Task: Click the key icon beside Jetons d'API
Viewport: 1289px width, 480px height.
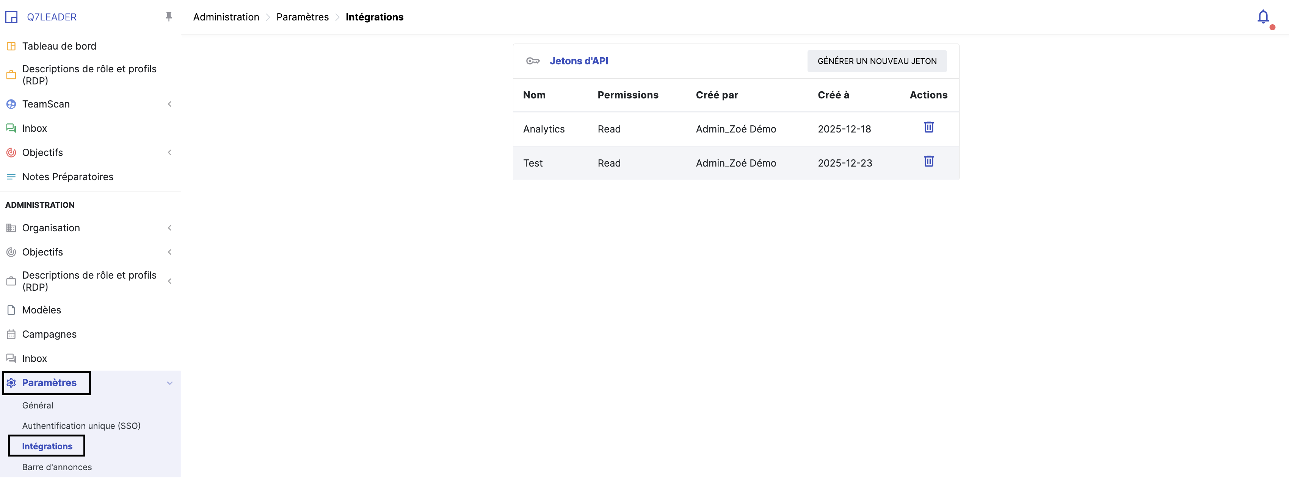Action: [532, 61]
